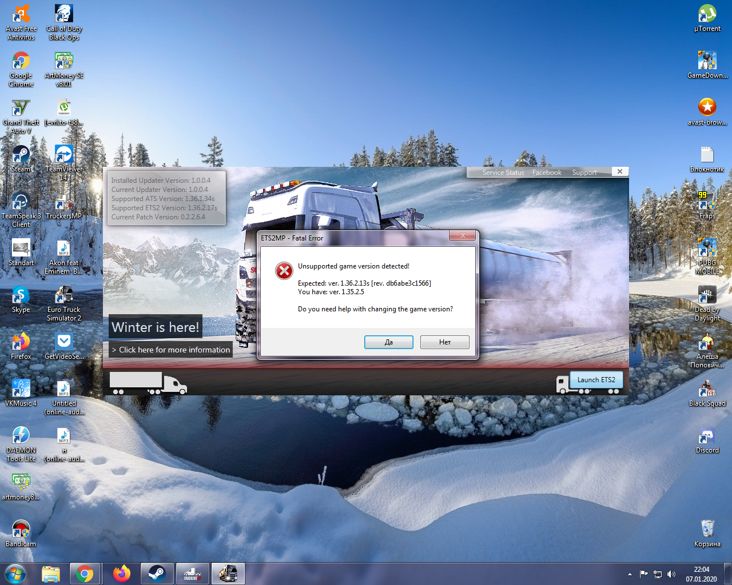Screen dimensions: 732x585
Task: Select the µTorrent desktop shortcut
Action: point(707,18)
